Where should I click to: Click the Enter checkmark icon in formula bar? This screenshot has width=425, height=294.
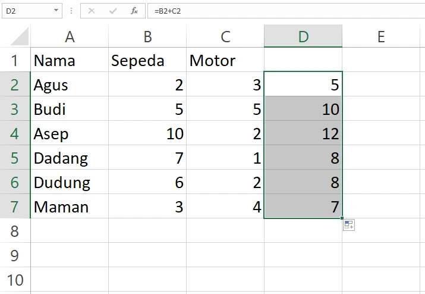coord(113,11)
